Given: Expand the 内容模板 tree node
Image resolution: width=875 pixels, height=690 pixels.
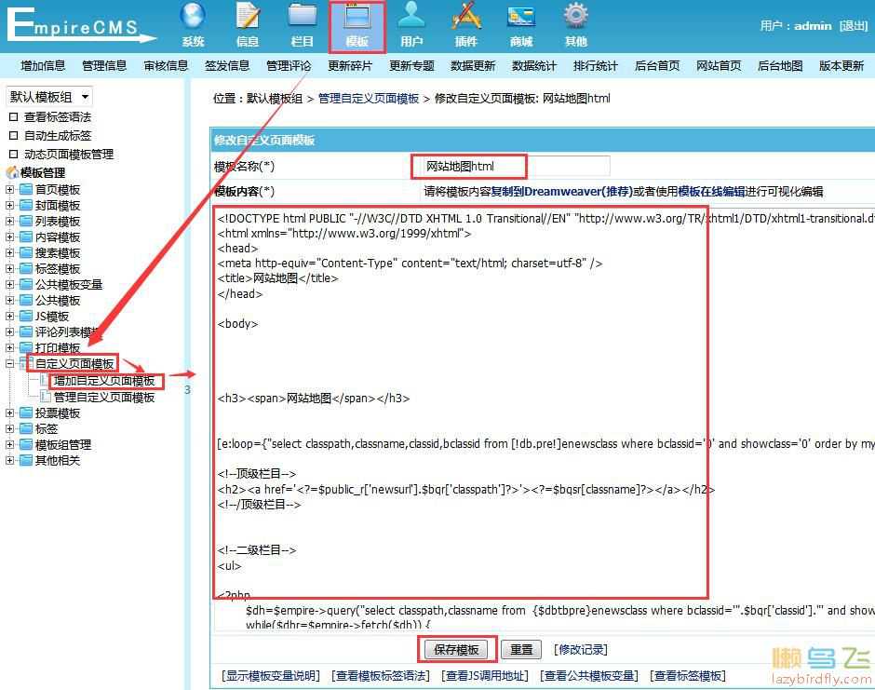Looking at the screenshot, I should pos(9,237).
